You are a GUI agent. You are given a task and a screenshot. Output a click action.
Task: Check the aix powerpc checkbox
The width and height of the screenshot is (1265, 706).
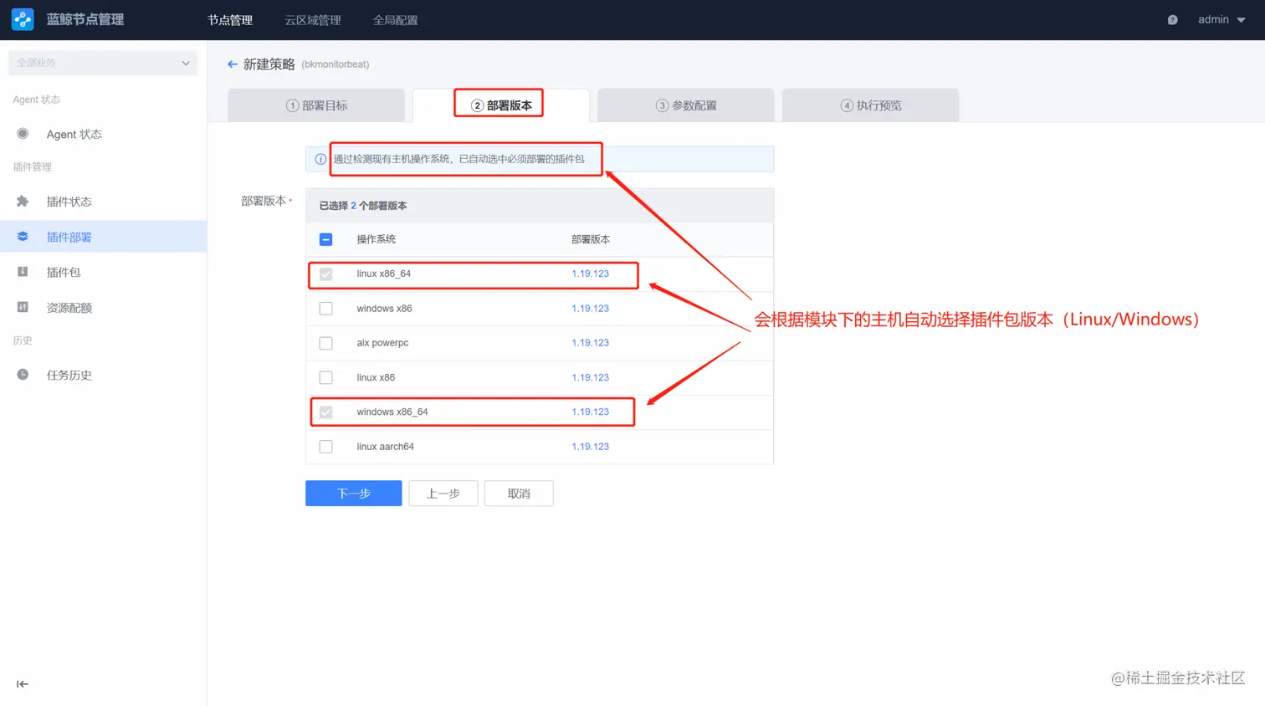[326, 343]
